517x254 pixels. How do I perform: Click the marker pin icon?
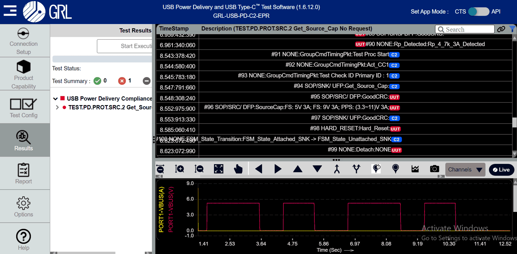pos(396,169)
